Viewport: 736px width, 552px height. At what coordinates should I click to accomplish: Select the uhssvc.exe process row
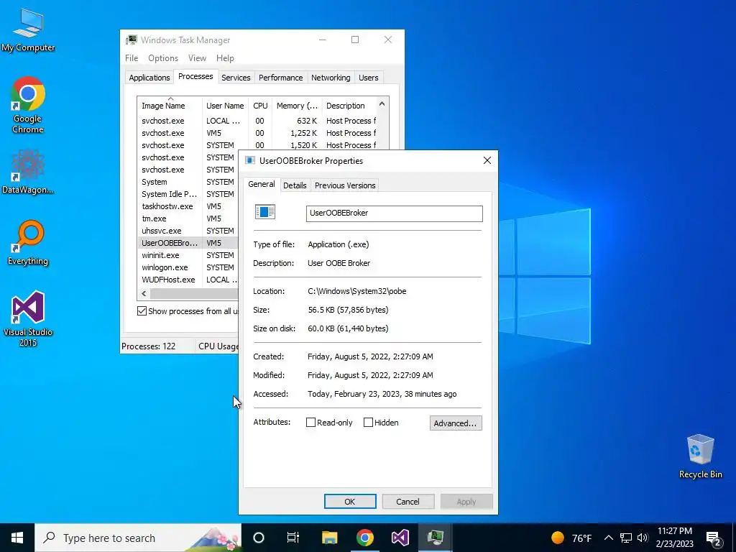click(x=188, y=231)
